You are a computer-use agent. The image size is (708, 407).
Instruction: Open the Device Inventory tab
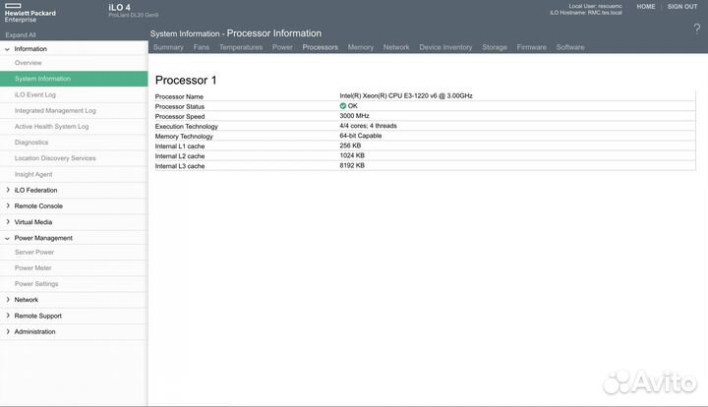coord(445,47)
